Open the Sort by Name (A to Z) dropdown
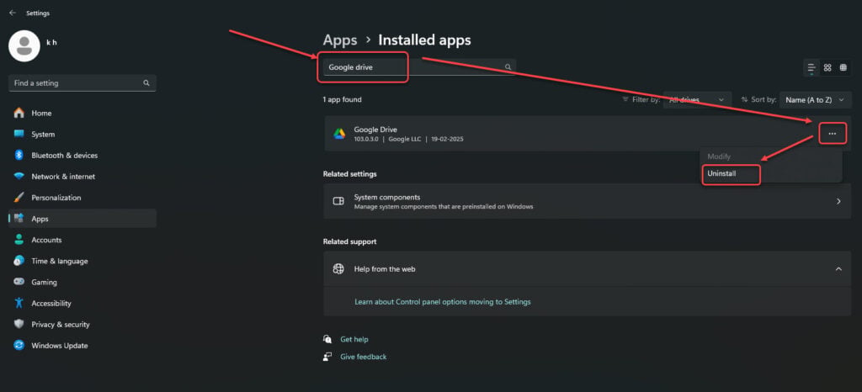 point(815,100)
